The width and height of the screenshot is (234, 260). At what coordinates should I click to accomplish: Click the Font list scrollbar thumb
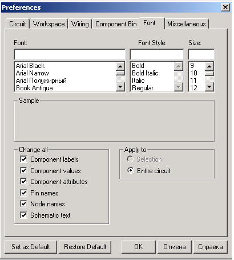pyautogui.click(x=120, y=73)
